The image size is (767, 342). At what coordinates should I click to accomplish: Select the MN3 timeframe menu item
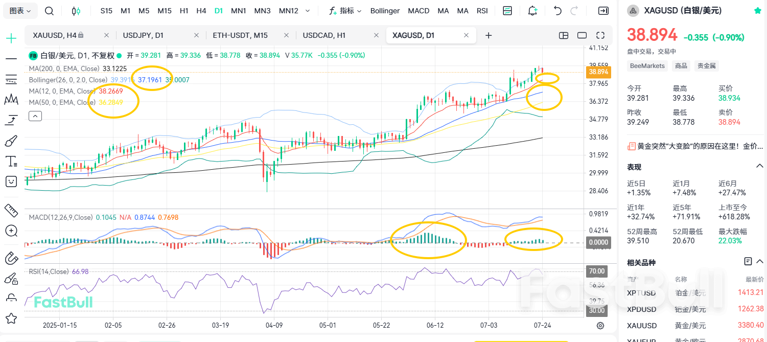click(262, 10)
